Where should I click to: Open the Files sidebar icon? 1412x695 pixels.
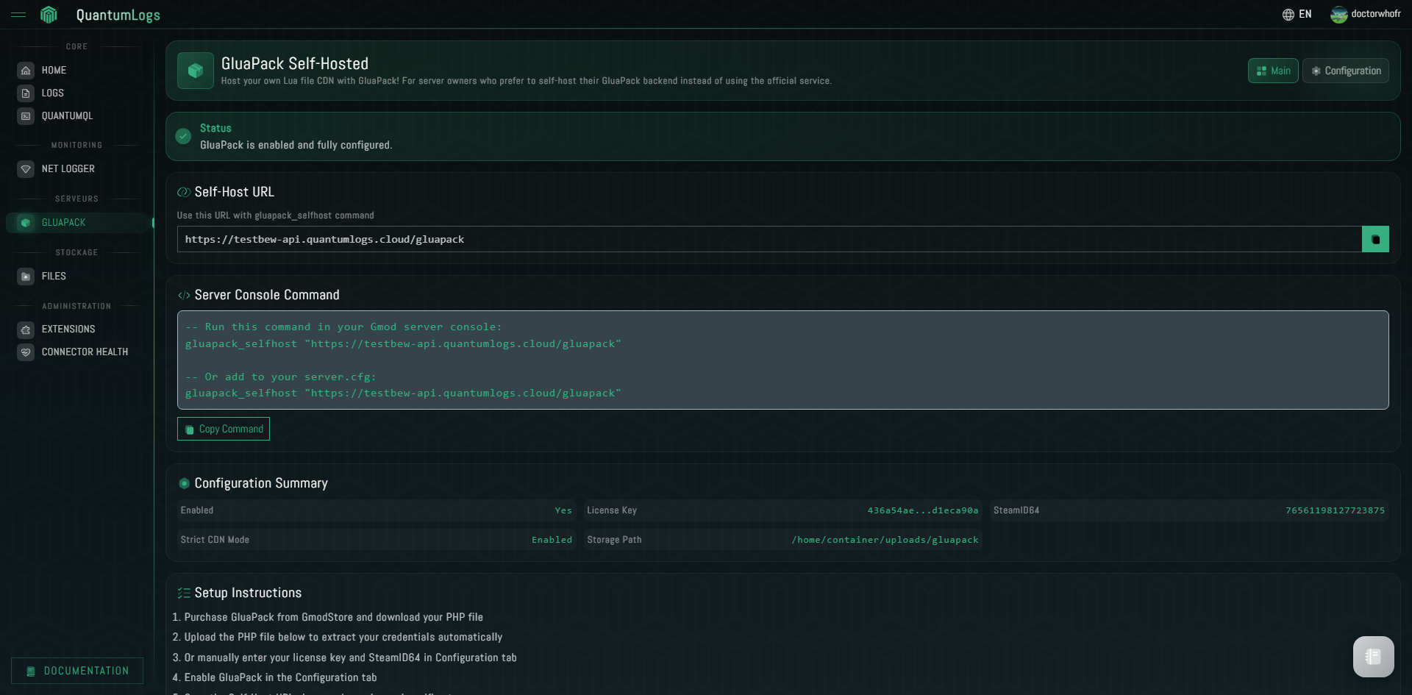(26, 277)
